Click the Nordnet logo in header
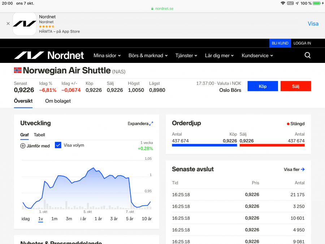Viewport: 325px width, 244px height. (49, 55)
